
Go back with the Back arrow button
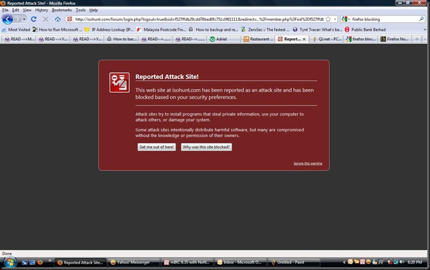(7, 19)
